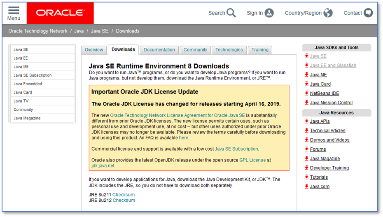Follow the jdk.java.net link
Viewport: 383px width, 217px height.
click(103, 166)
